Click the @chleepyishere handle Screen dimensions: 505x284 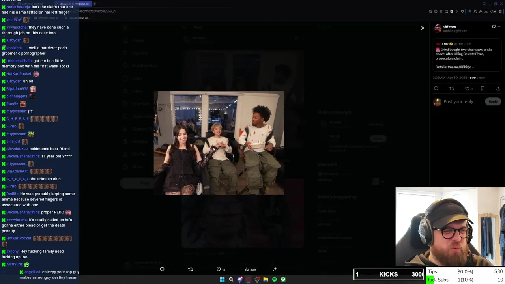(x=455, y=31)
